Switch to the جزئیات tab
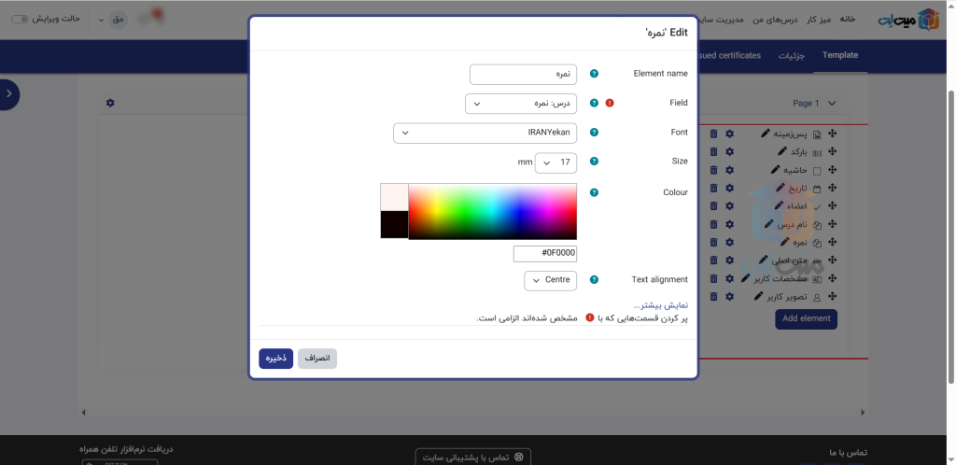956x465 pixels. (x=790, y=55)
